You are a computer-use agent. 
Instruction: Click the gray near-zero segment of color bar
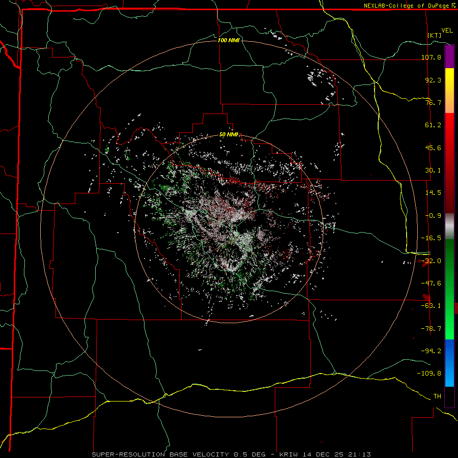tap(449, 226)
